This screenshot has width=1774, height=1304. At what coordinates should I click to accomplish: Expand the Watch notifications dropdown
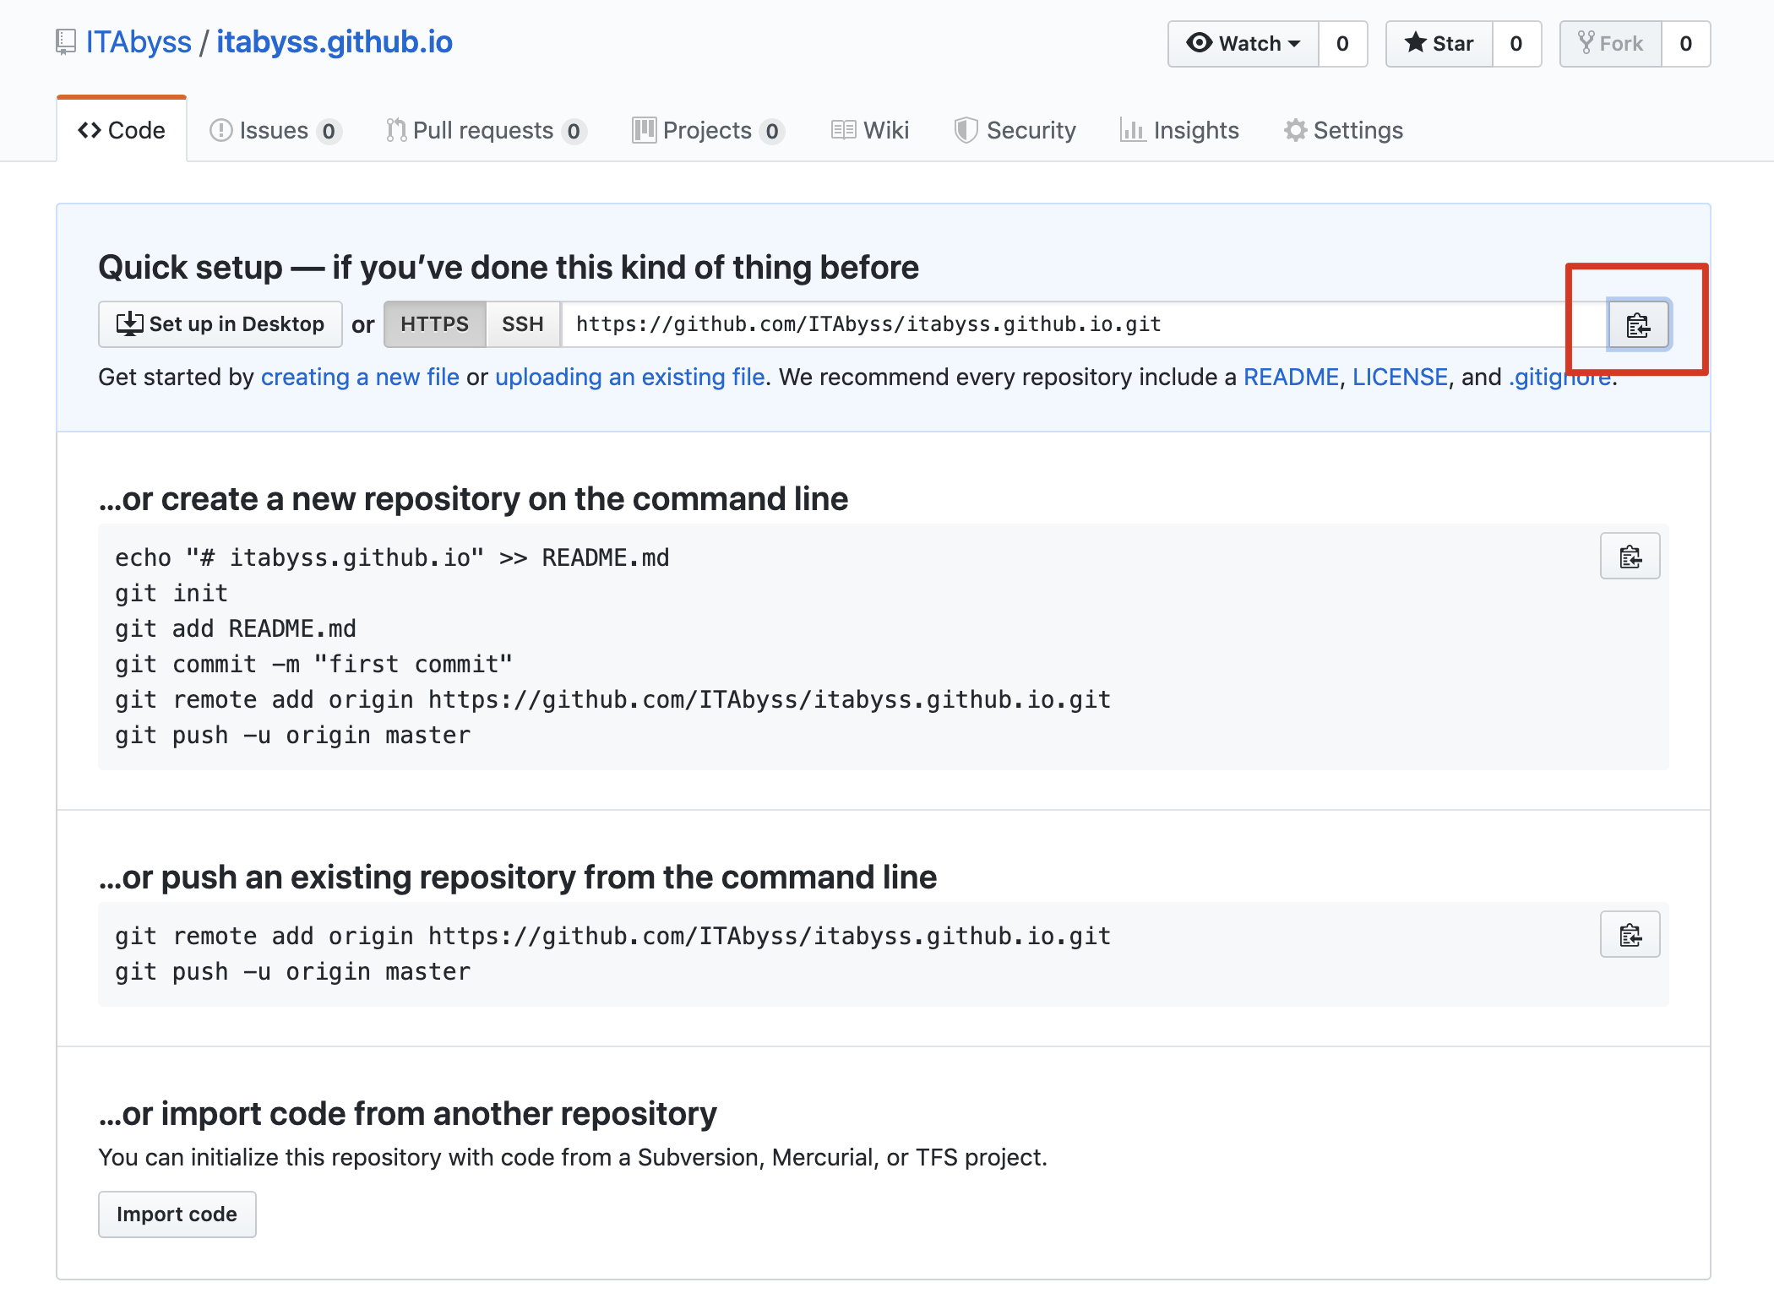1243,44
